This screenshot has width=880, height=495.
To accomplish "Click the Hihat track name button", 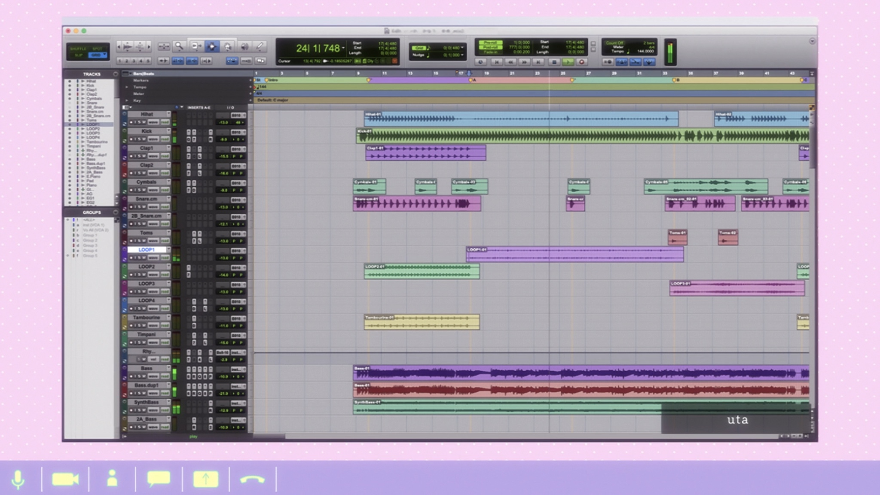I will 147,114.
